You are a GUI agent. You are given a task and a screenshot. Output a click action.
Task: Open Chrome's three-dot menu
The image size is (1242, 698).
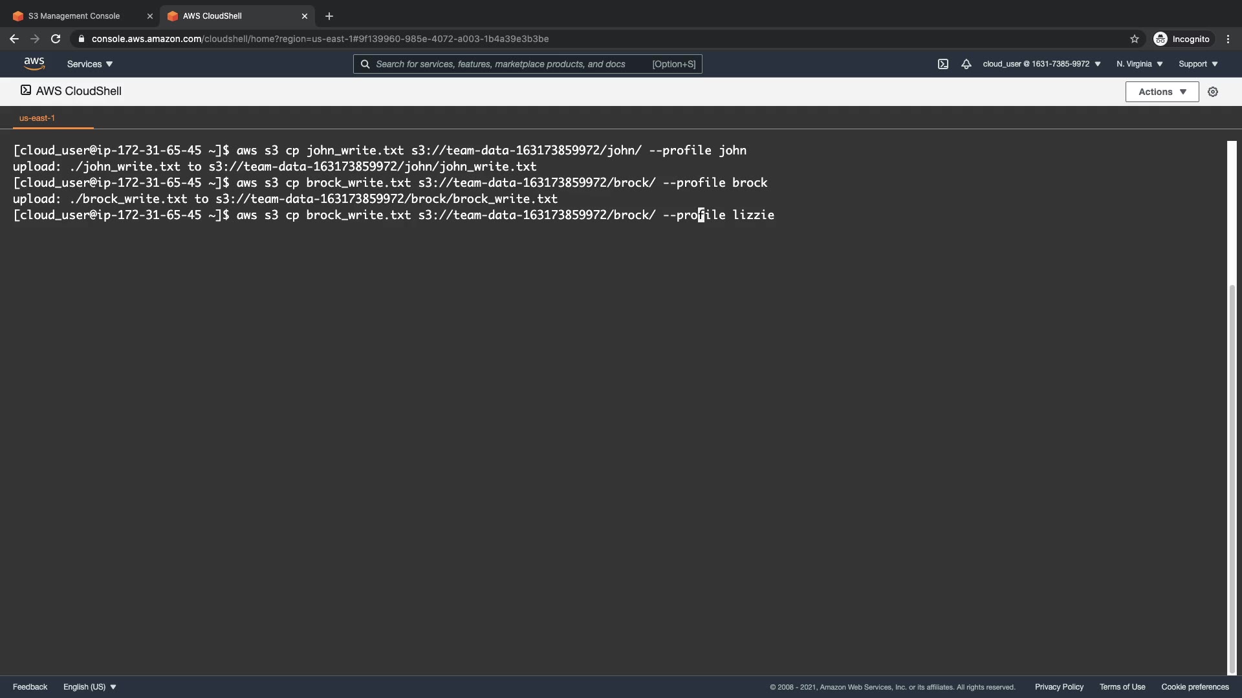pyautogui.click(x=1228, y=39)
